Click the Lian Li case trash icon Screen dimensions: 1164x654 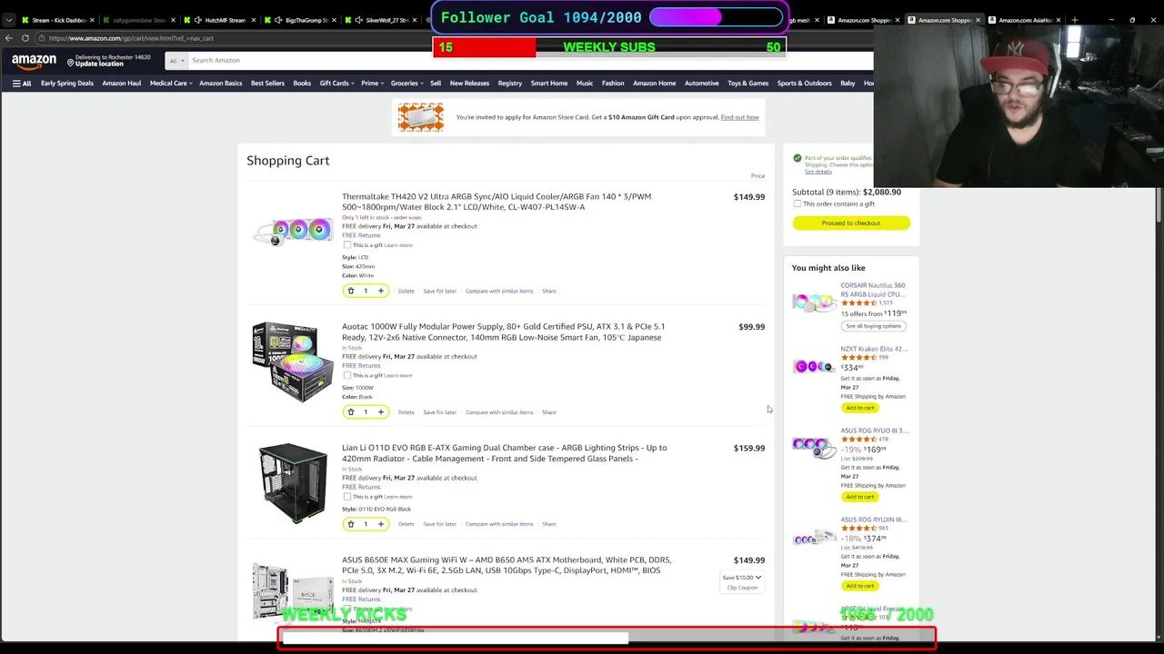pyautogui.click(x=351, y=524)
